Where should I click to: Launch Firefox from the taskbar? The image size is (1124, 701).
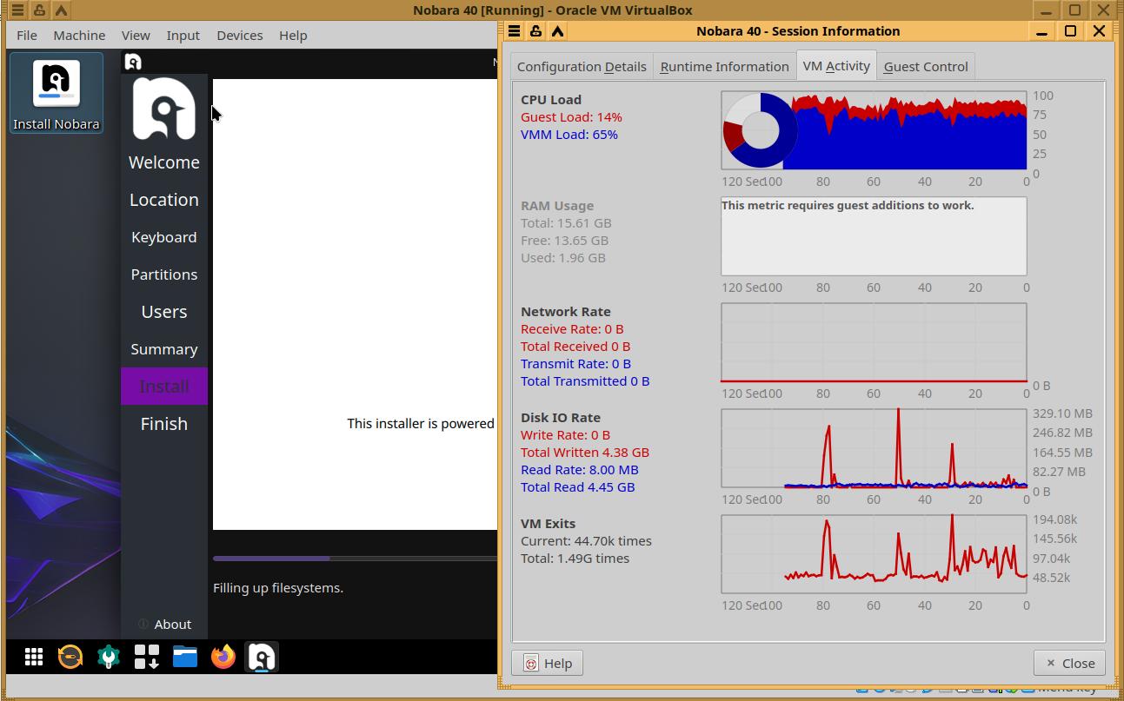[223, 657]
